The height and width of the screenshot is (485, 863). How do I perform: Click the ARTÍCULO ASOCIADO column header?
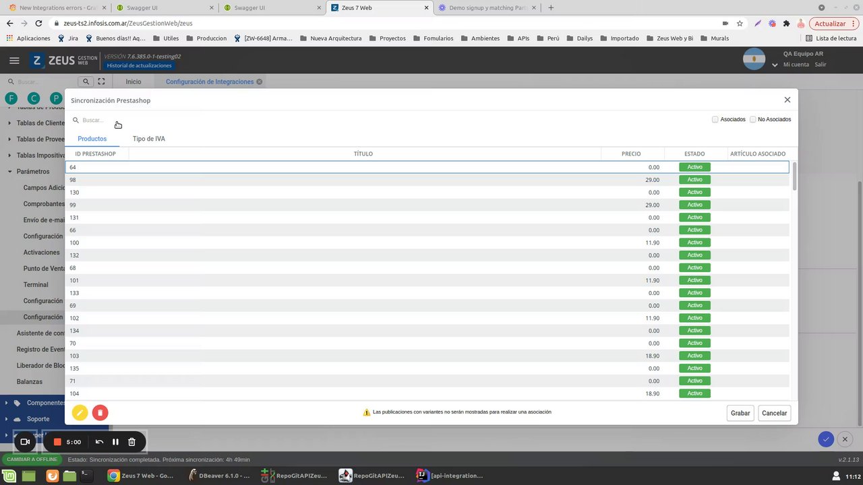click(758, 154)
